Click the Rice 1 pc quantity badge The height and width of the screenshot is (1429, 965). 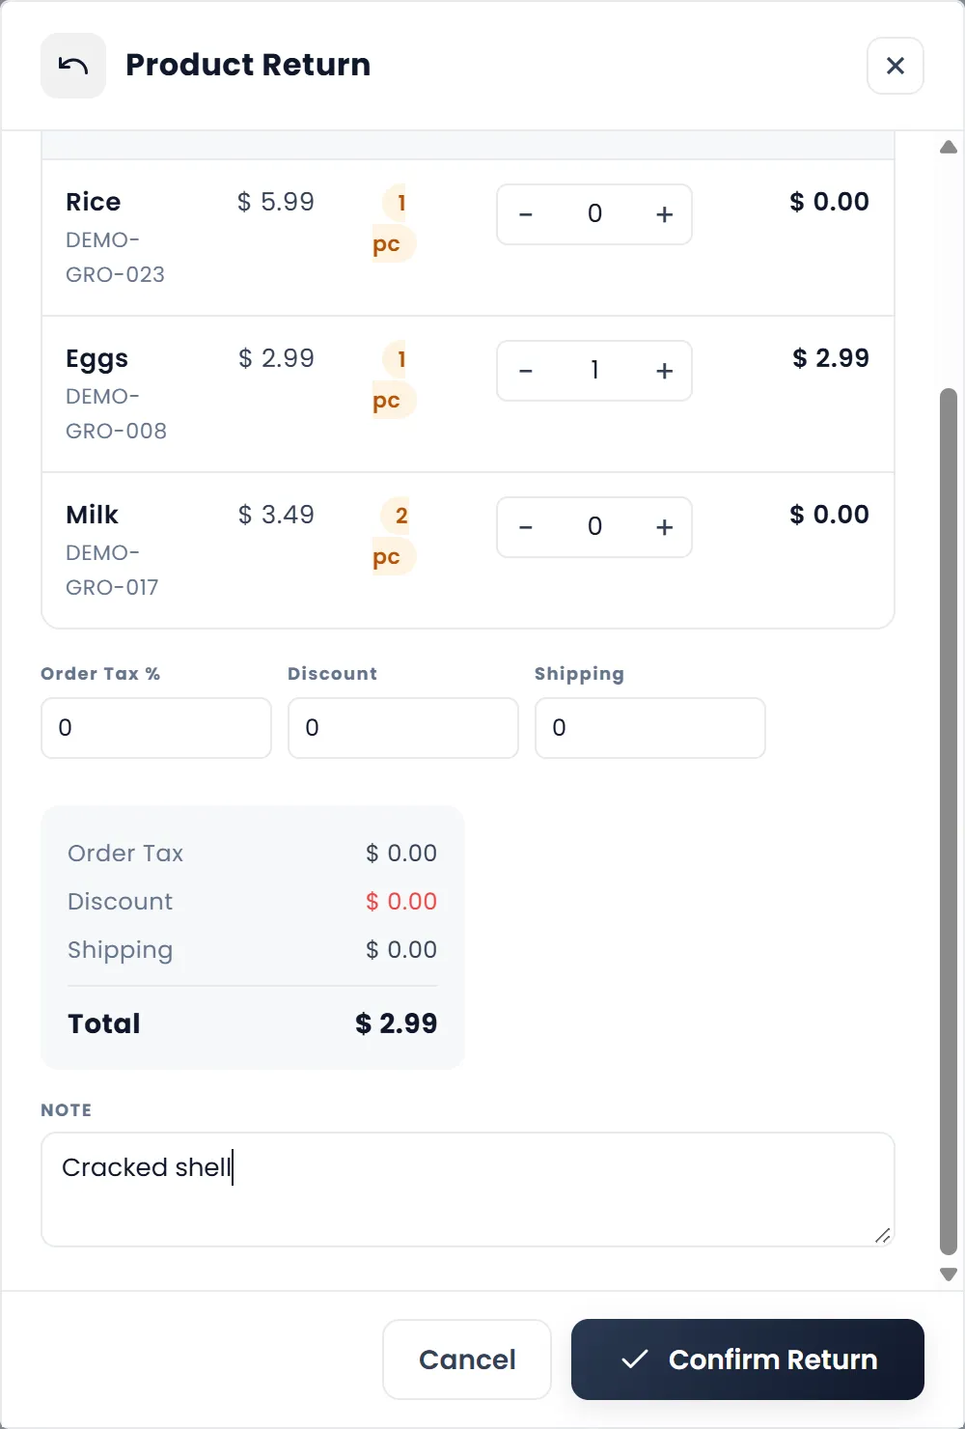click(394, 223)
